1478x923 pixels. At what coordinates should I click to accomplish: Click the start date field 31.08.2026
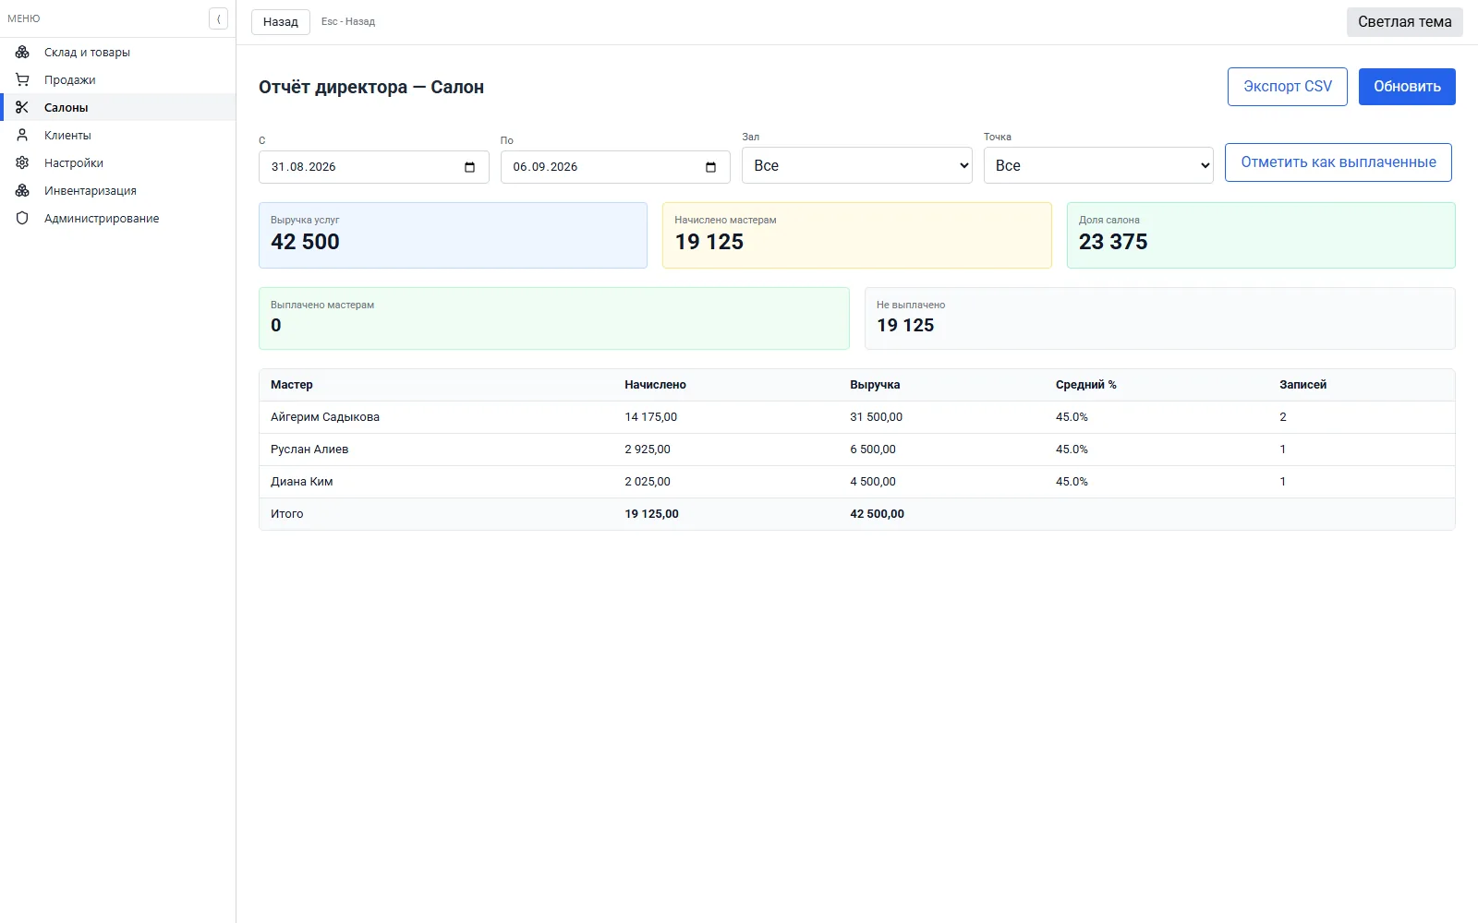373,167
